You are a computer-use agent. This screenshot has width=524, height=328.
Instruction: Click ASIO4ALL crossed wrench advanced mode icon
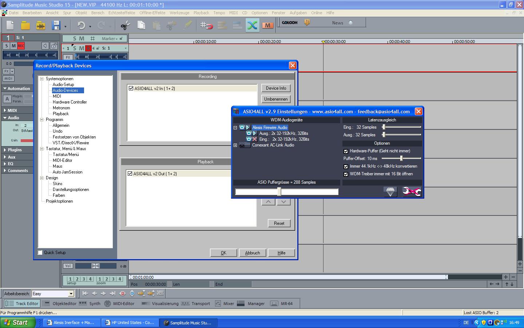tap(411, 192)
